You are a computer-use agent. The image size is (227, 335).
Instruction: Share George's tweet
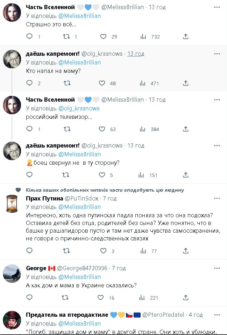(x=186, y=298)
